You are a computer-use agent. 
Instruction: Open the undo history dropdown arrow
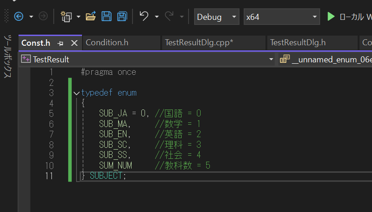(156, 17)
